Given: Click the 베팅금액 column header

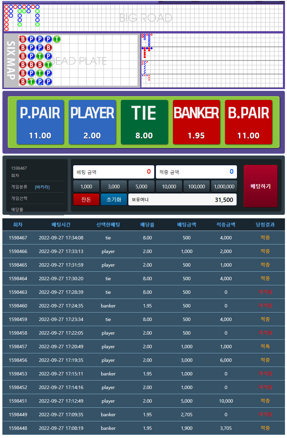Looking at the screenshot, I should [x=187, y=225].
